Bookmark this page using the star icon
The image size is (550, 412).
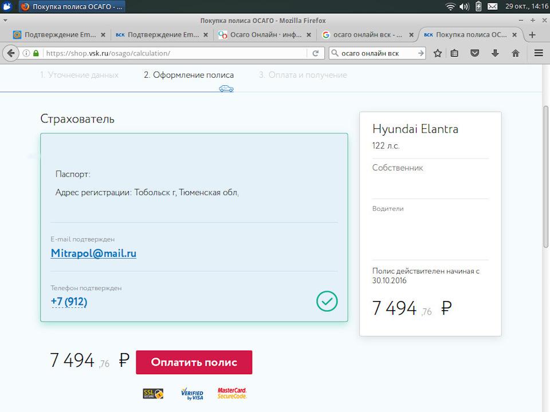coord(437,53)
